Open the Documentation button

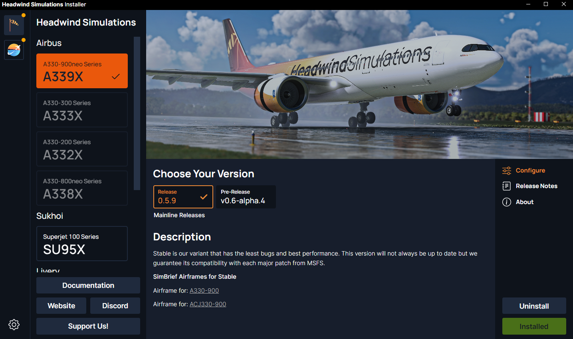(x=88, y=285)
